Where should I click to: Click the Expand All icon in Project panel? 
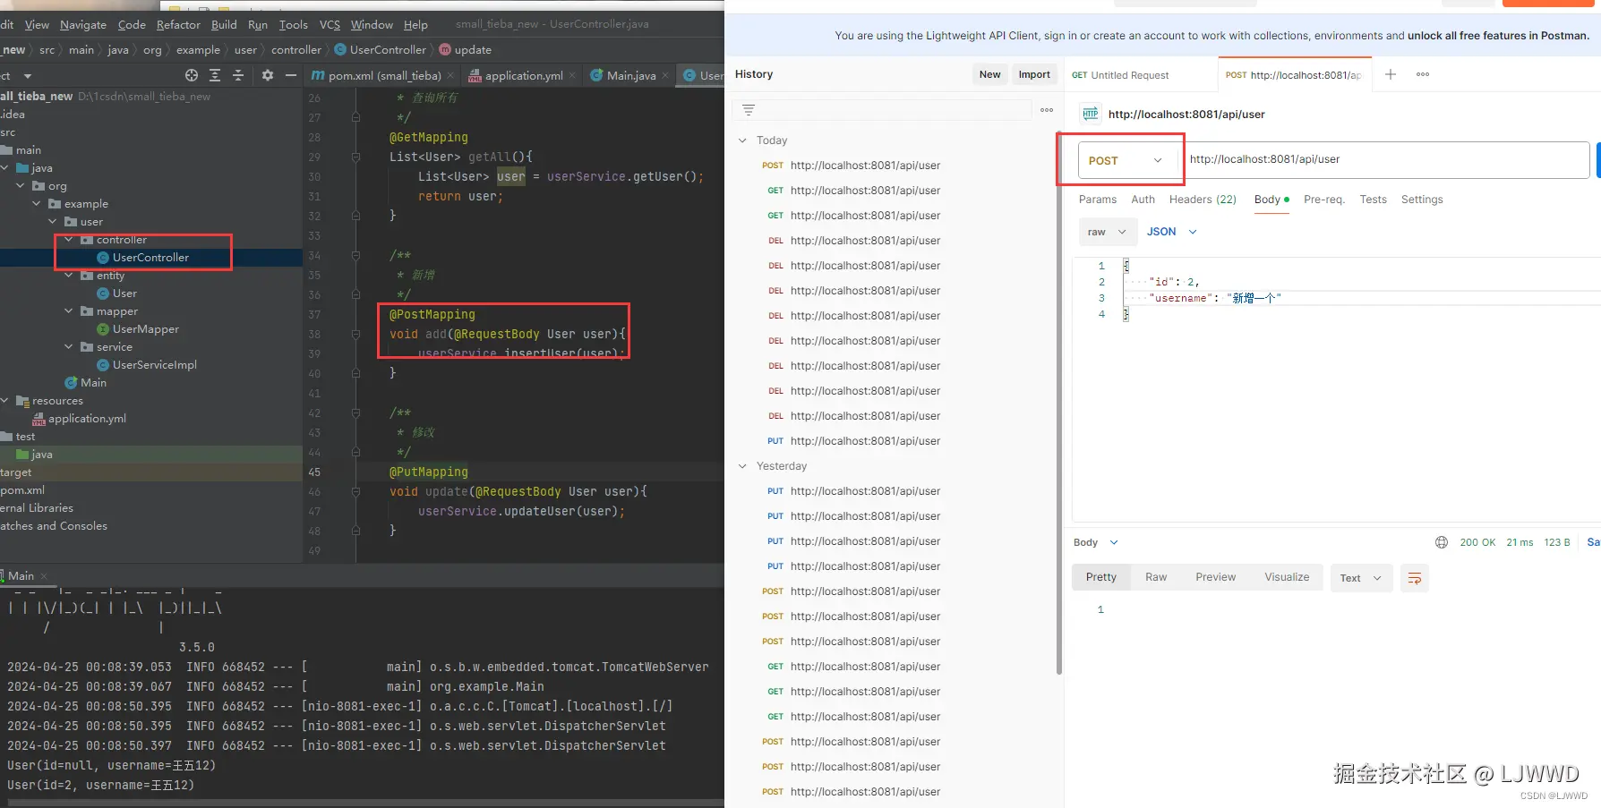click(x=215, y=75)
